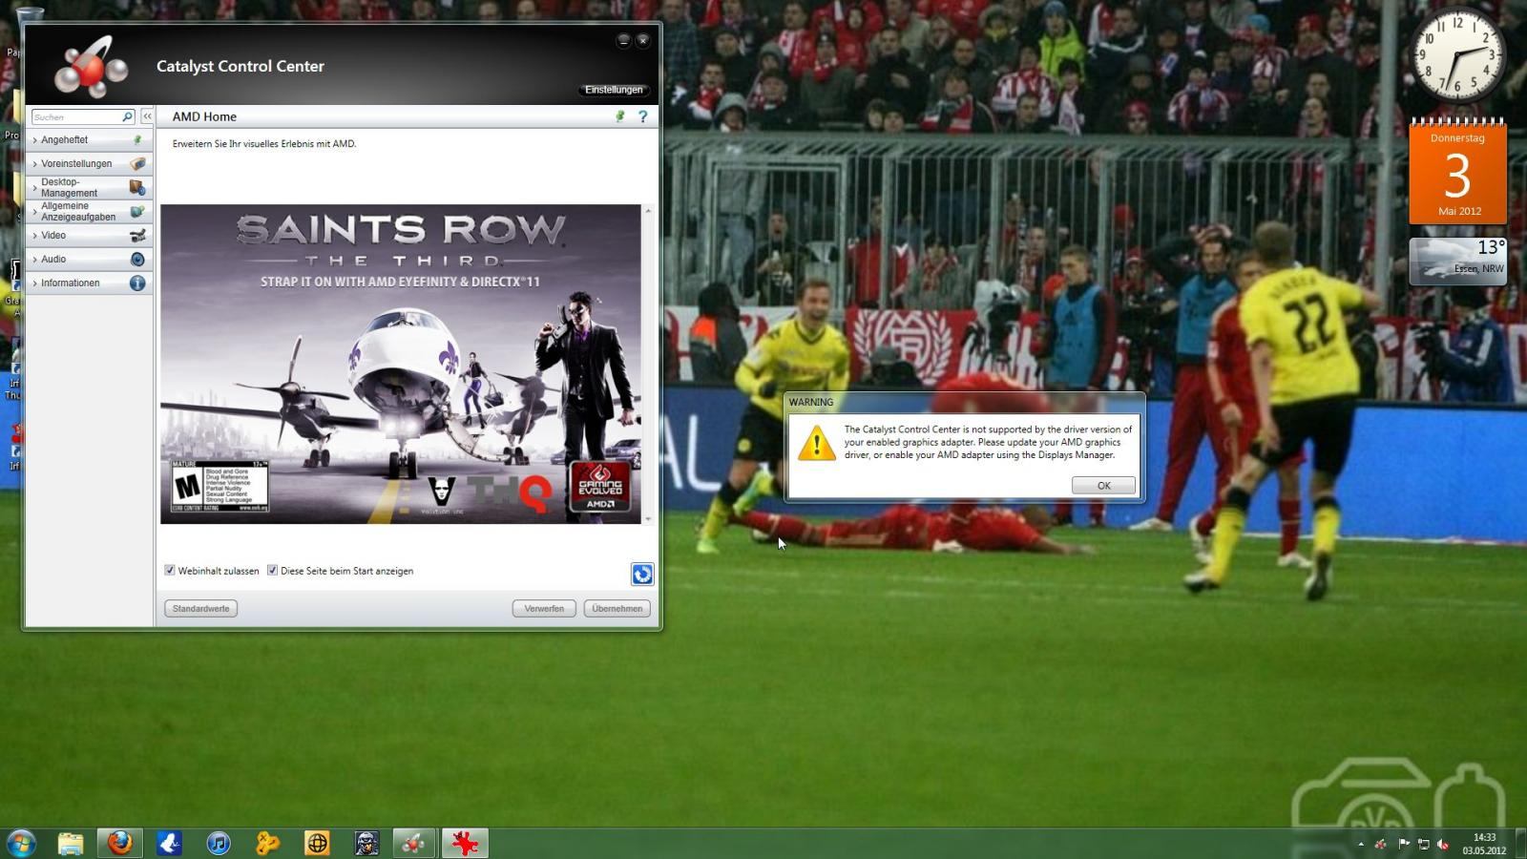Expand the Desktop-Management section chevron
The height and width of the screenshot is (859, 1527).
[x=35, y=187]
